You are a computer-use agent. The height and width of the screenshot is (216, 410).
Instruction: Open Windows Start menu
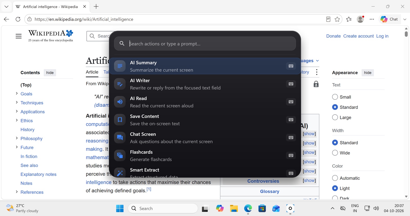click(120, 209)
